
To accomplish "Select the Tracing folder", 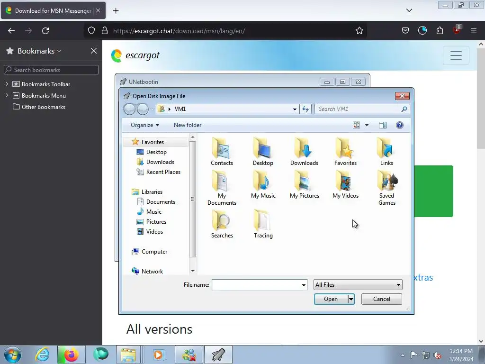I will (263, 224).
